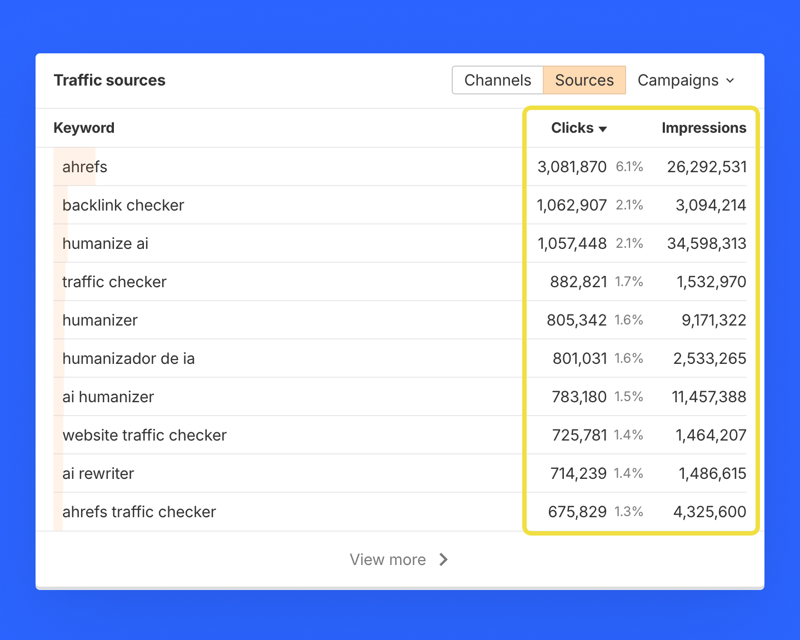Image resolution: width=800 pixels, height=640 pixels.
Task: Select the 'humanizer' keyword
Action: (100, 320)
